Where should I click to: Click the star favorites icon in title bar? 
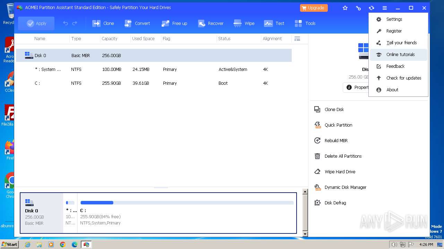[345, 8]
